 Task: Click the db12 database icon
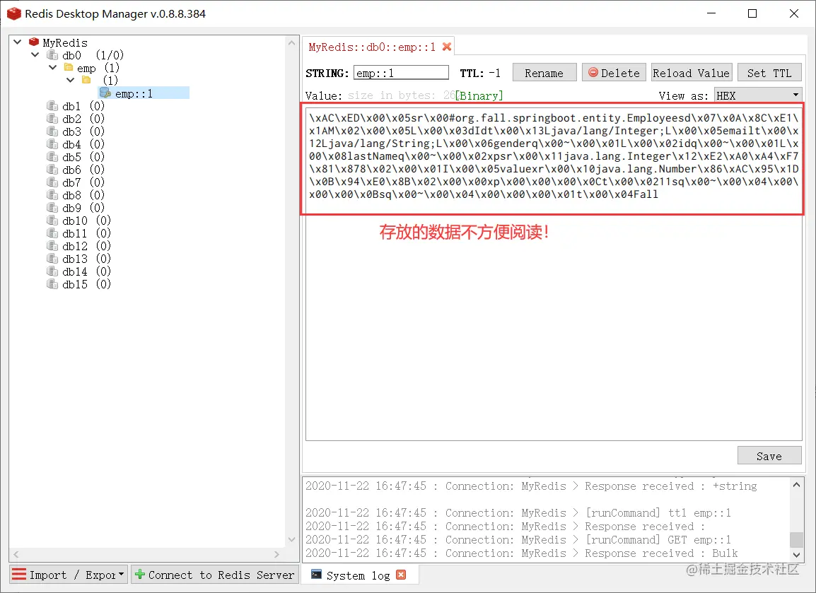point(52,246)
